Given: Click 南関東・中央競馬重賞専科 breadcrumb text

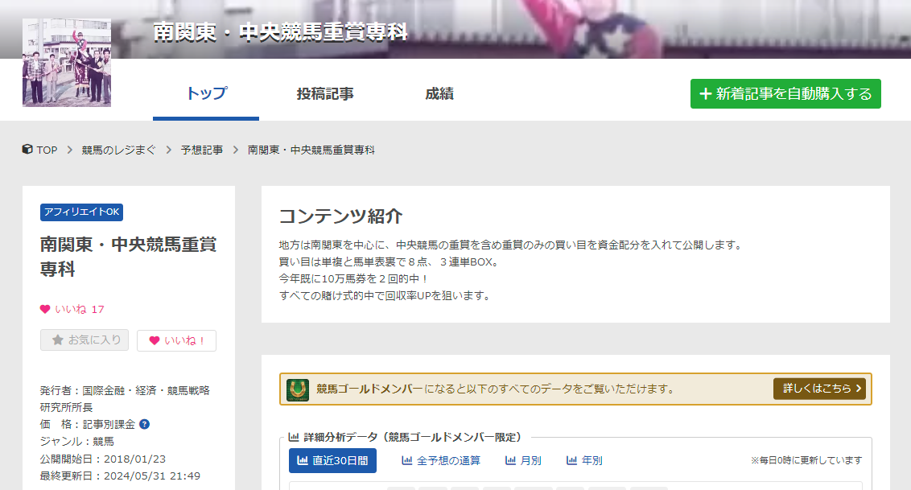Looking at the screenshot, I should click(311, 150).
